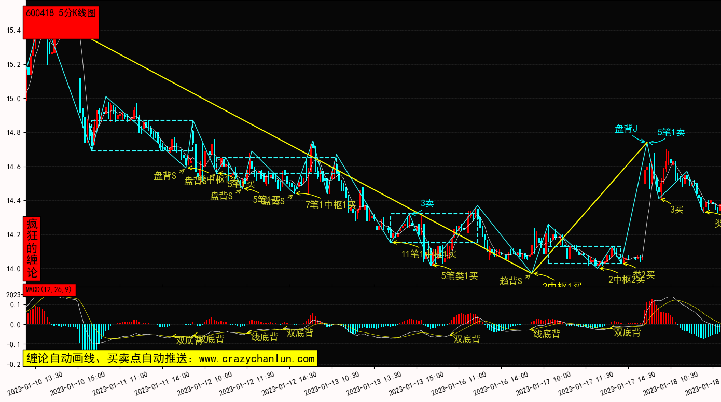The image size is (721, 402).
Task: Select the 5笔1卖 sell marker
Action: tap(671, 132)
